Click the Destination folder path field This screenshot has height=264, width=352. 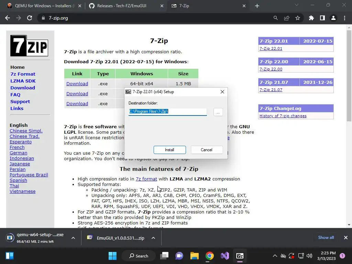coord(167,112)
